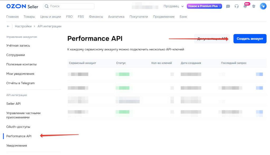Open the notifications bell icon
The image size is (270, 155).
coord(245,6)
